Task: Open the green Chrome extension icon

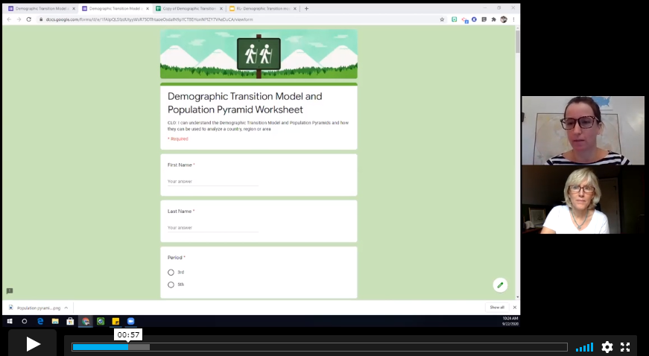Action: pos(454,19)
